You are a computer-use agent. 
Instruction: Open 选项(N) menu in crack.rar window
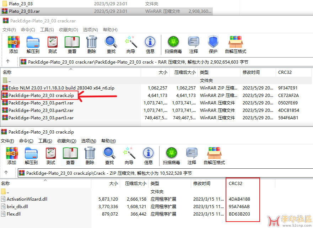[x=91, y=30]
